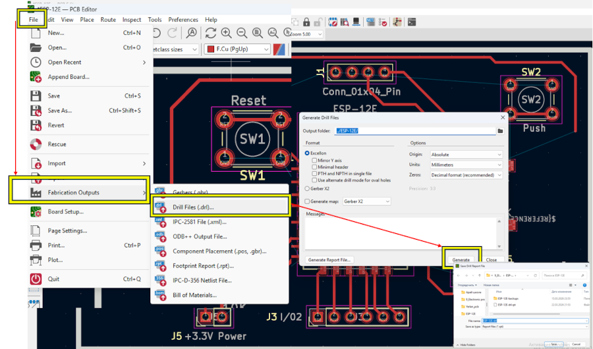The width and height of the screenshot is (593, 349).
Task: Click the Zoom to objects icon
Action: (273, 34)
